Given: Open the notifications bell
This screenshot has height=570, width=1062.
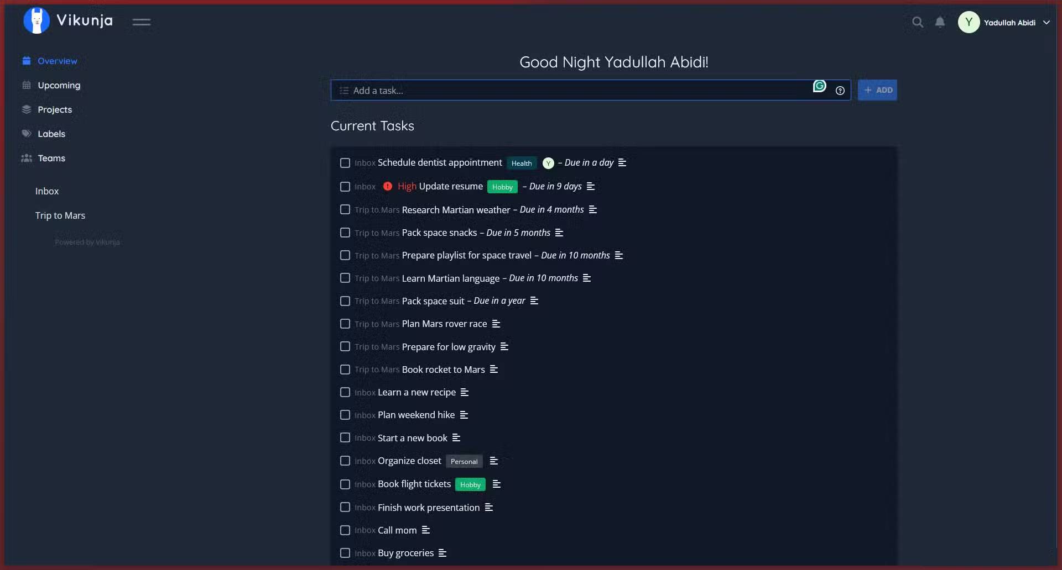Looking at the screenshot, I should coord(940,22).
